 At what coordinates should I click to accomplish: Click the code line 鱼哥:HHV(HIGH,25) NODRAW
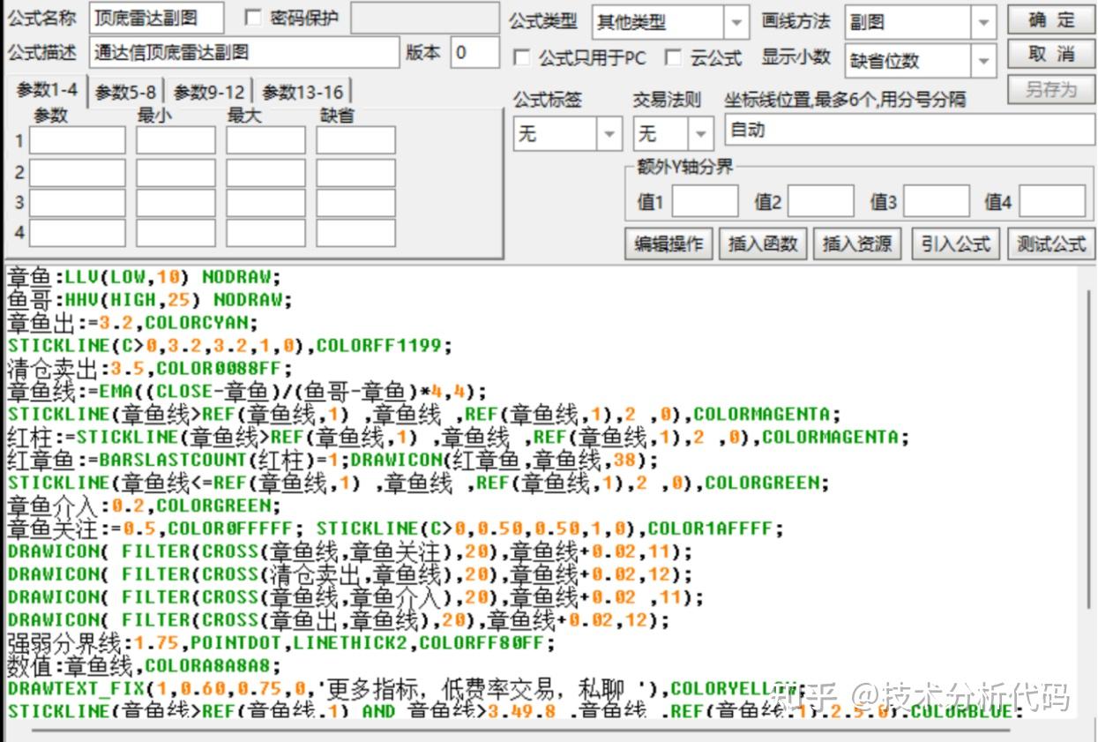pyautogui.click(x=149, y=299)
